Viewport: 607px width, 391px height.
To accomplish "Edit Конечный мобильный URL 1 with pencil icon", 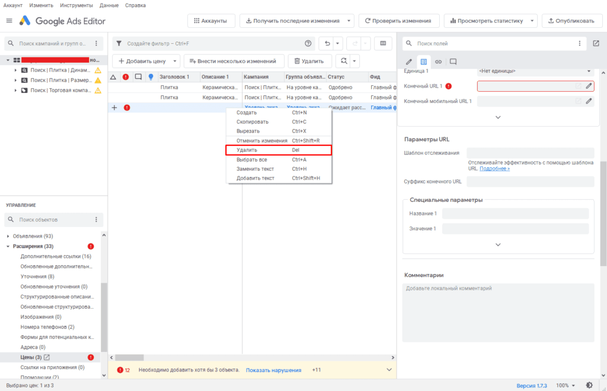I will tap(589, 101).
